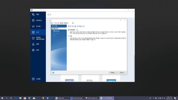Select the 복제 모드 wizard step
This screenshot has width=178, height=100.
click(x=56, y=28)
